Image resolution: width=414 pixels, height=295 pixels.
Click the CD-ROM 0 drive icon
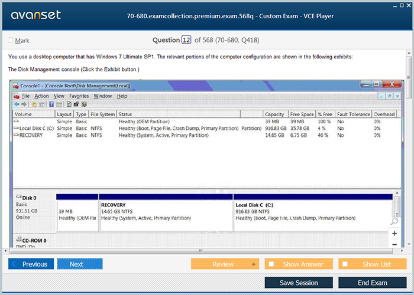tap(19, 239)
